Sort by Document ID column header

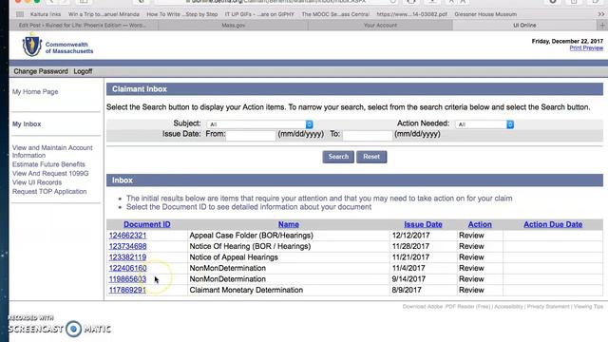pyautogui.click(x=147, y=224)
